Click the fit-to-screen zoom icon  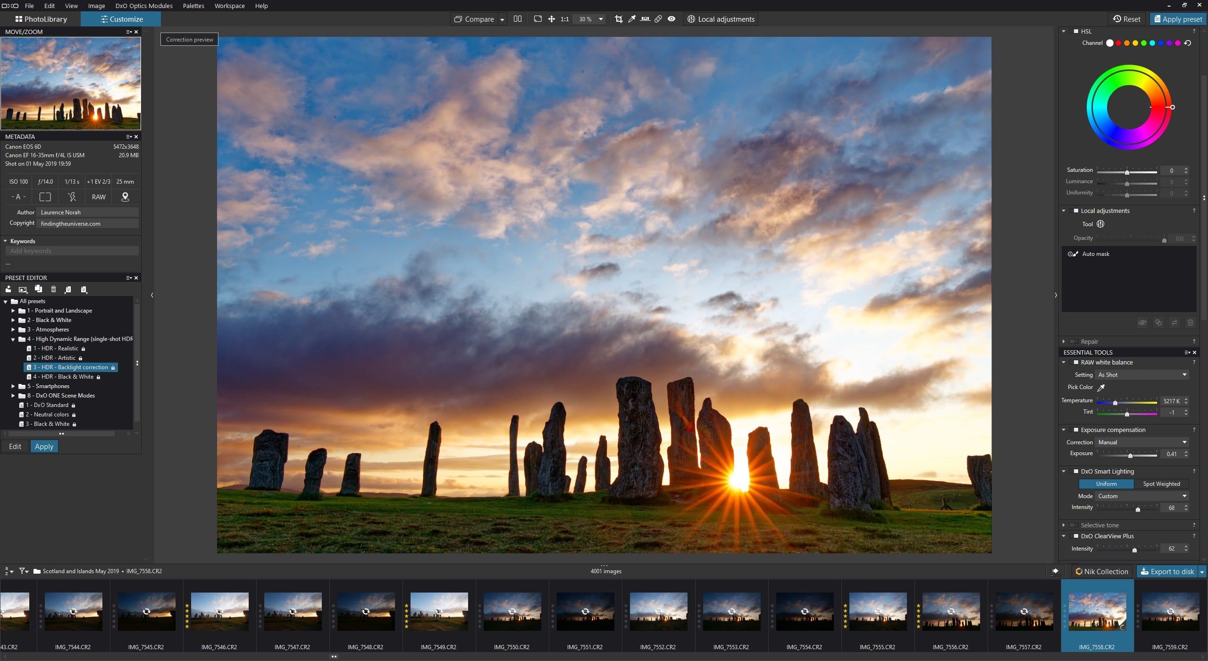tap(537, 19)
